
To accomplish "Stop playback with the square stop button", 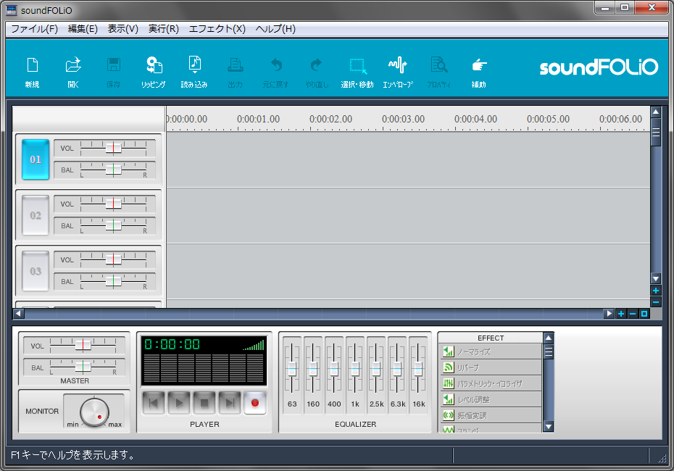I will click(204, 403).
